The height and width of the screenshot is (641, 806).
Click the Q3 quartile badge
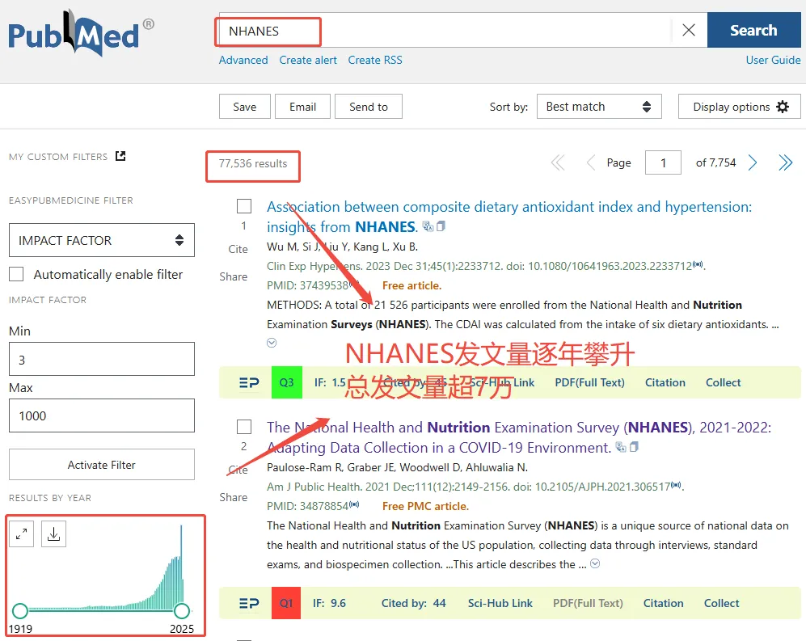[286, 382]
